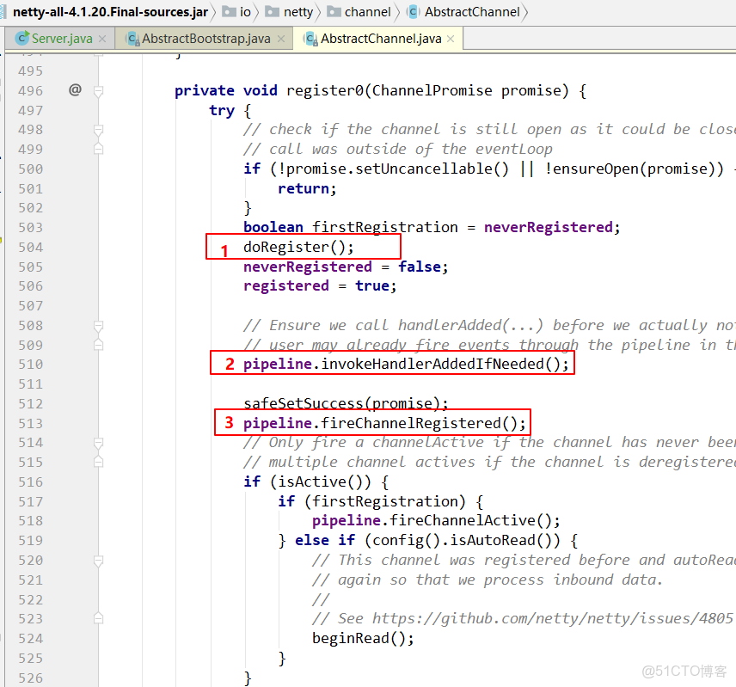Click the io folder icon in breadcrumb
The image size is (736, 687).
[229, 11]
